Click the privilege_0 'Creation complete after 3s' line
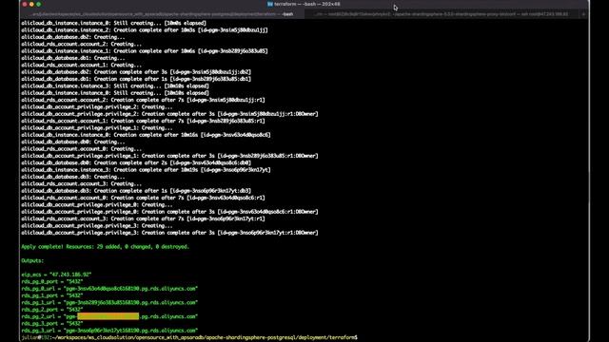The width and height of the screenshot is (609, 342). (169, 211)
